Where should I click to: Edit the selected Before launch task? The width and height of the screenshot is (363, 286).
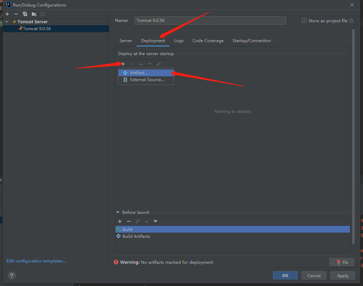click(x=138, y=221)
